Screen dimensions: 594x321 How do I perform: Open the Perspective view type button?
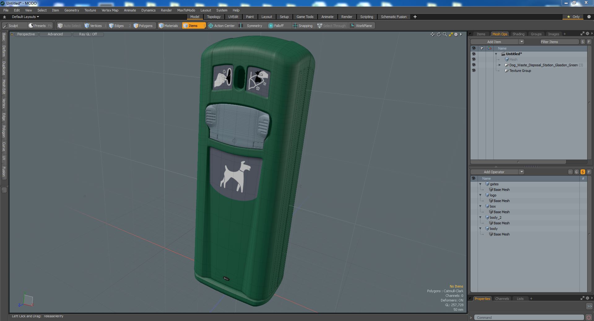click(x=26, y=34)
